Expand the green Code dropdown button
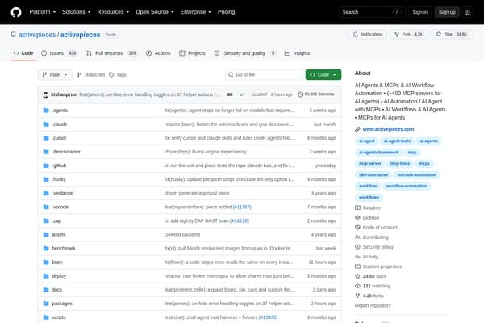Screen dimensions: 484x323 click(323, 75)
